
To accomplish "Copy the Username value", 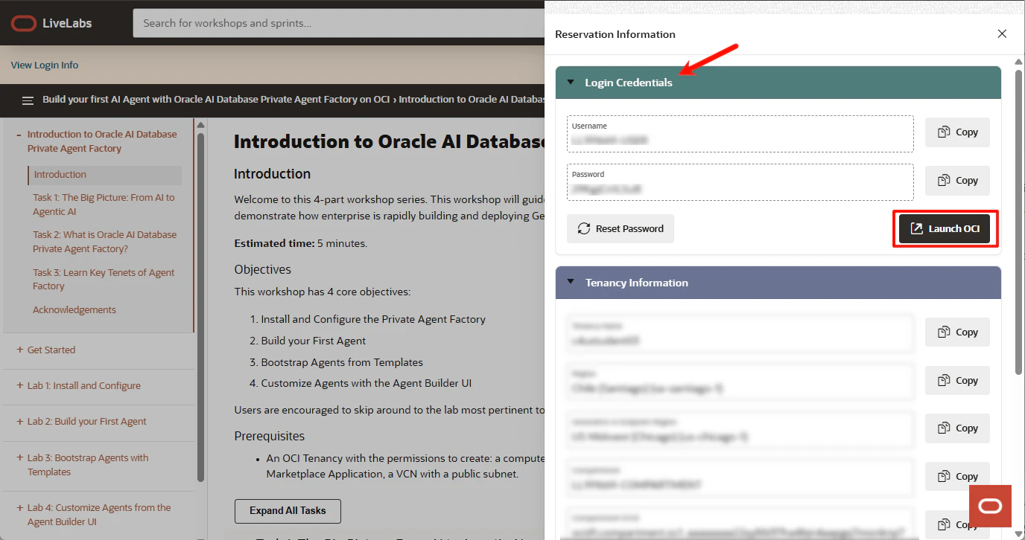I will (957, 132).
